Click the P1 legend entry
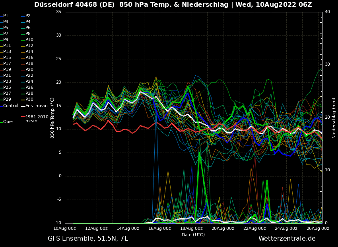The image size is (338, 247). coord(6,16)
